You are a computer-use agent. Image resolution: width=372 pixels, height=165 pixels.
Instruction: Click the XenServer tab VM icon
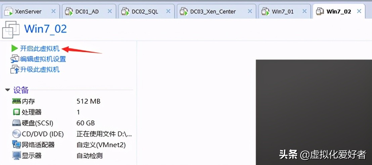(x=9, y=11)
